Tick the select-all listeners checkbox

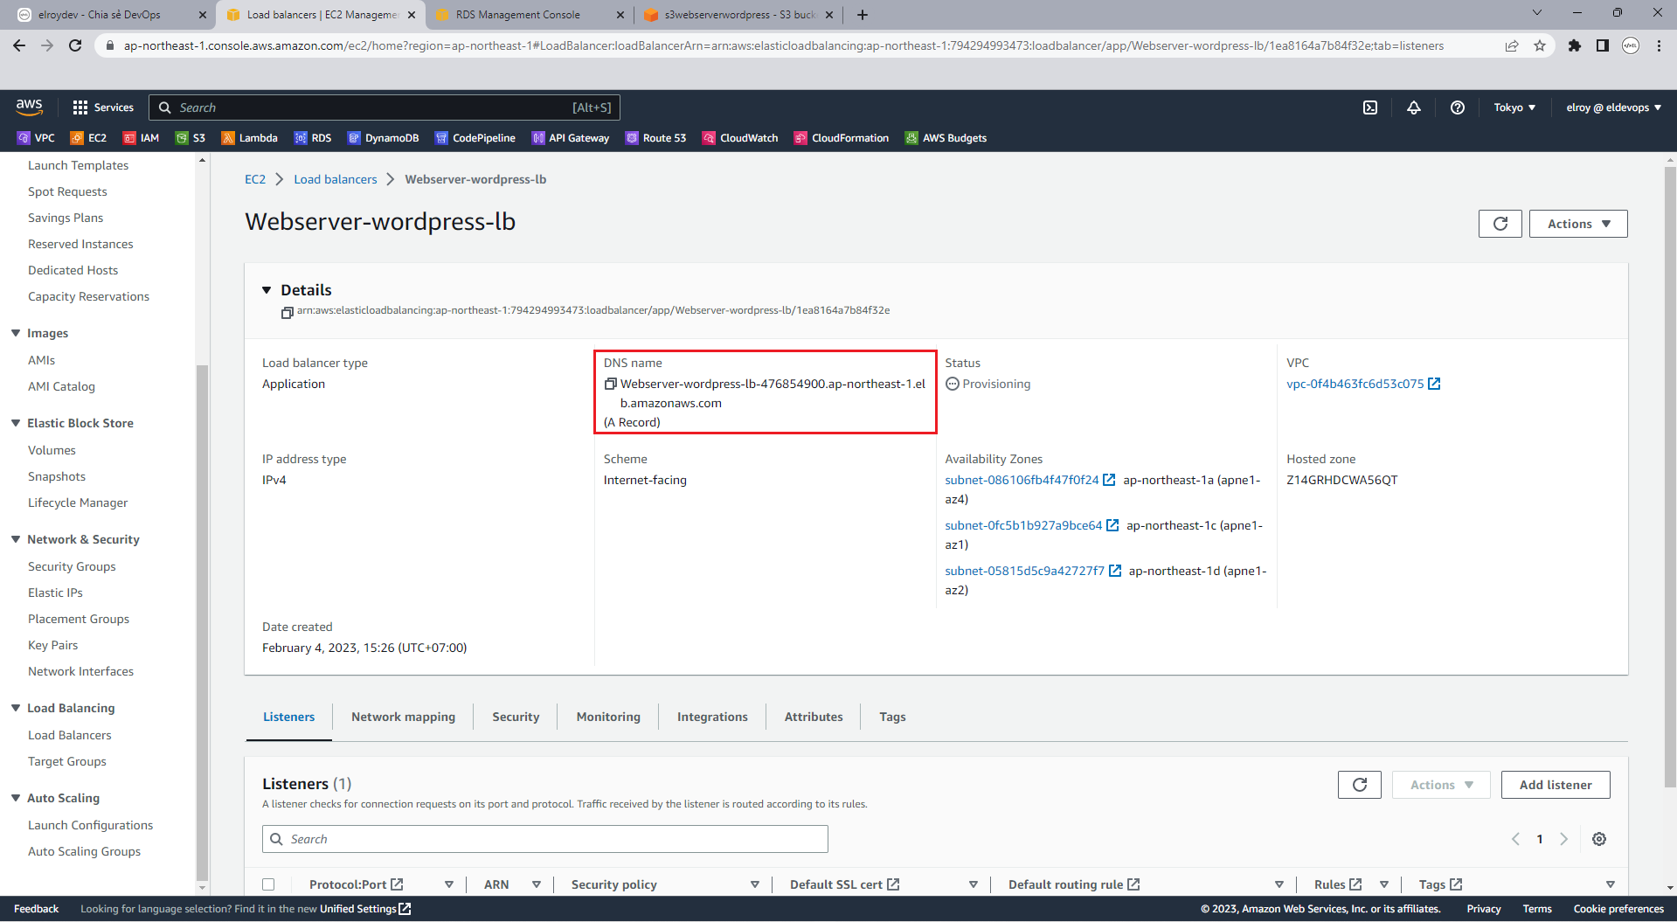click(268, 884)
